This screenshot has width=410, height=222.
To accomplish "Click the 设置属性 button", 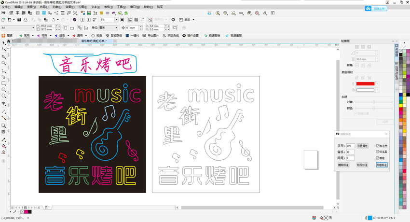I will [x=362, y=146].
